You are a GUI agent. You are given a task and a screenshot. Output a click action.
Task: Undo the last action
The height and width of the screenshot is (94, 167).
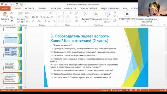(11, 4)
